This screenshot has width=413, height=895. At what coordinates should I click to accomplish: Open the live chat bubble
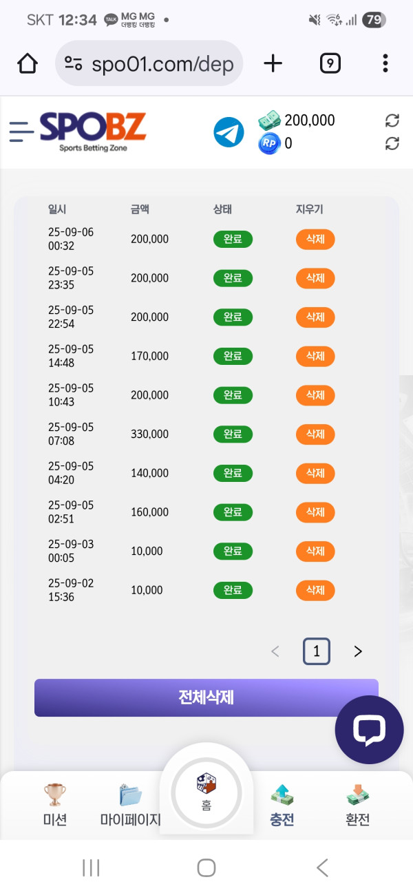369,730
